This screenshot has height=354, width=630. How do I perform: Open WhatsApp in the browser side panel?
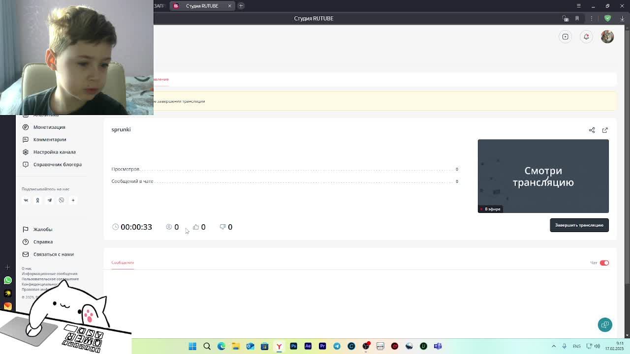[x=8, y=280]
